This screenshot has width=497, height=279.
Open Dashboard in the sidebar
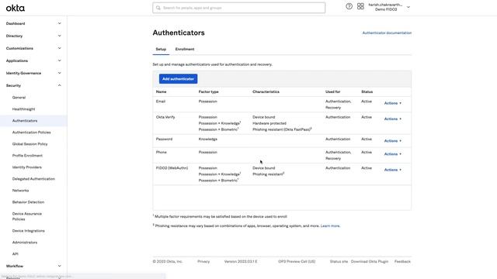pos(16,23)
